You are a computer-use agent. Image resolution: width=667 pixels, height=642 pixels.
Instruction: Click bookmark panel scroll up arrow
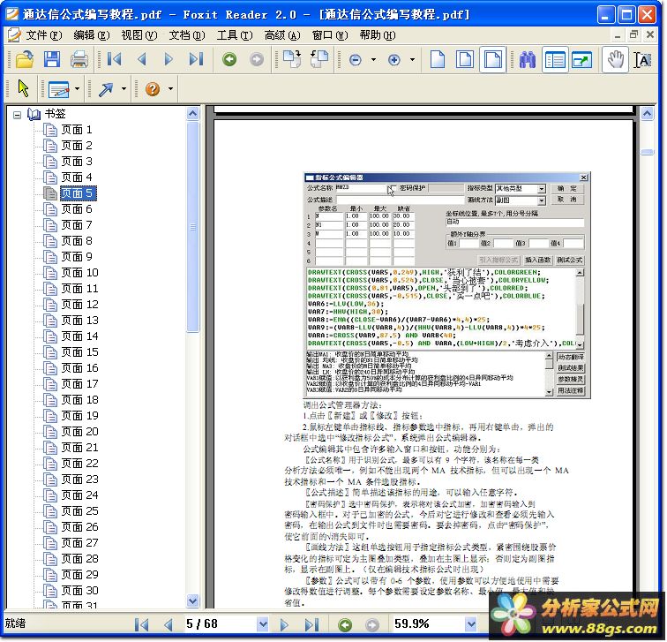pos(193,114)
